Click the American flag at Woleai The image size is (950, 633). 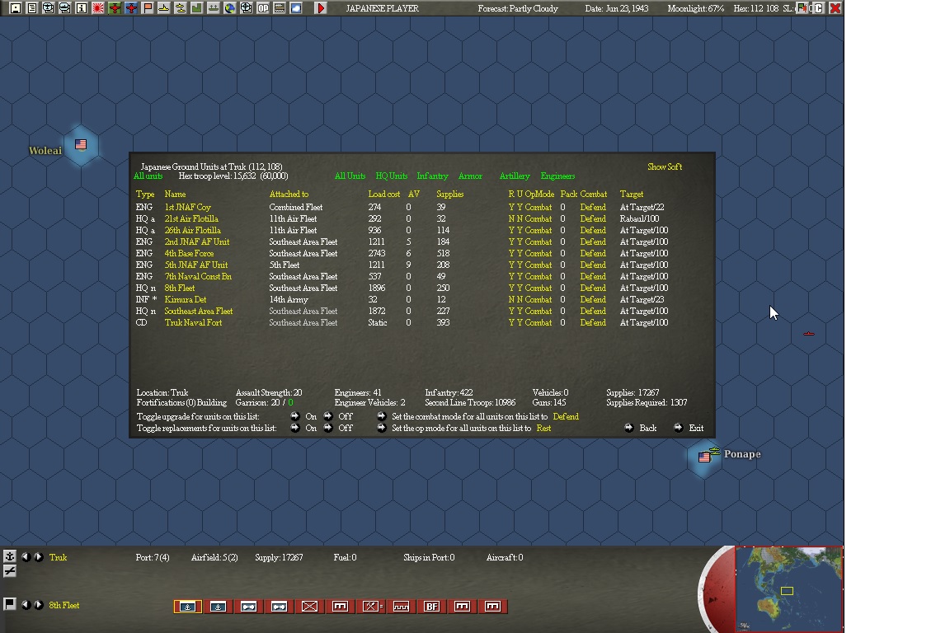pyautogui.click(x=81, y=144)
